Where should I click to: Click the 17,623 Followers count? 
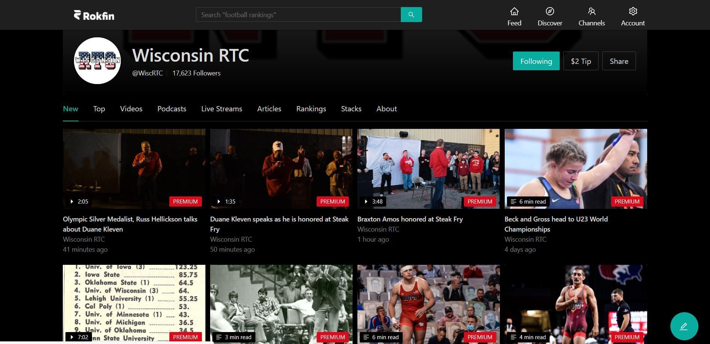pyautogui.click(x=196, y=73)
